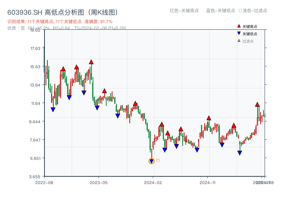This screenshot has width=294, height=220.
Task: Select the leftmost blue key-low triangle marker
Action: [53, 110]
